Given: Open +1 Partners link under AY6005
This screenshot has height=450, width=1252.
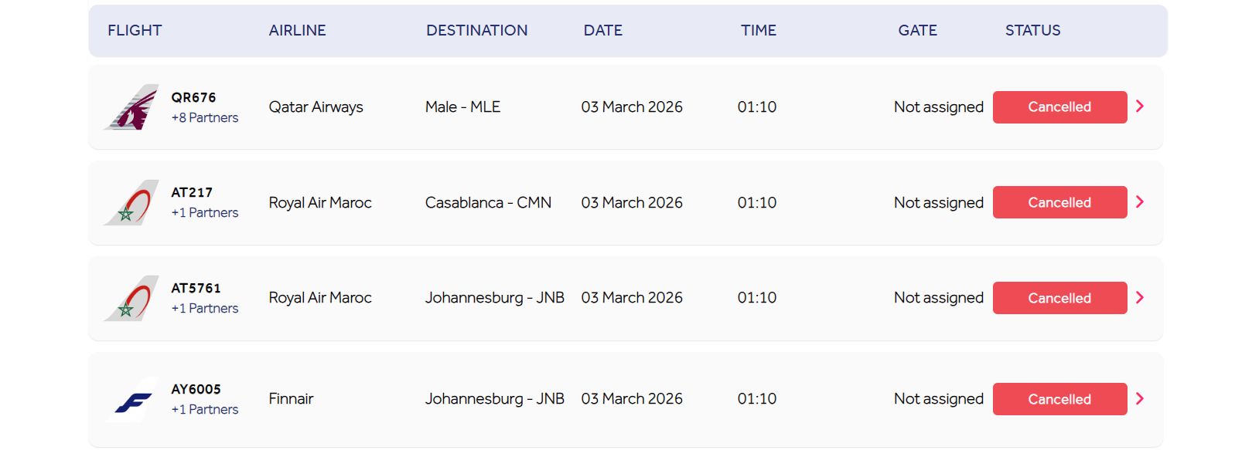Looking at the screenshot, I should pos(205,410).
